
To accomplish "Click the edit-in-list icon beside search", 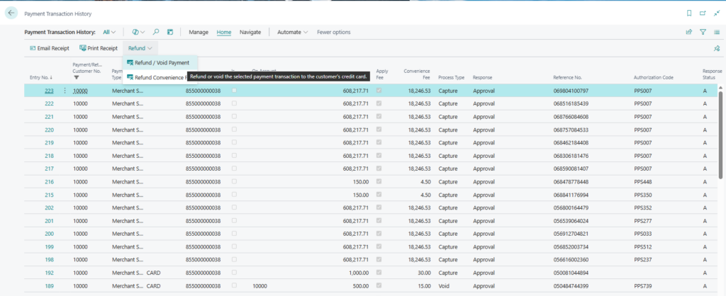I will pyautogui.click(x=170, y=33).
